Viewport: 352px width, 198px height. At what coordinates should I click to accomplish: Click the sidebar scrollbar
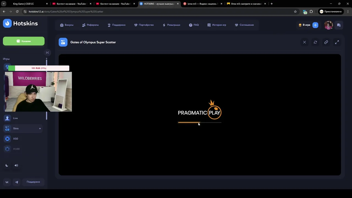(46, 89)
